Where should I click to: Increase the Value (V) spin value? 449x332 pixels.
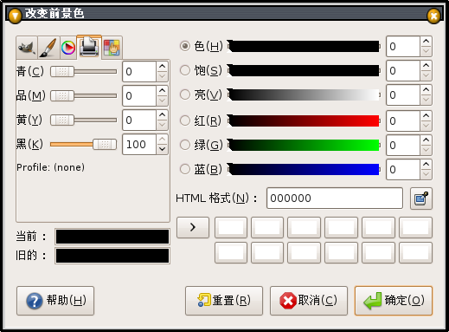tap(426, 90)
